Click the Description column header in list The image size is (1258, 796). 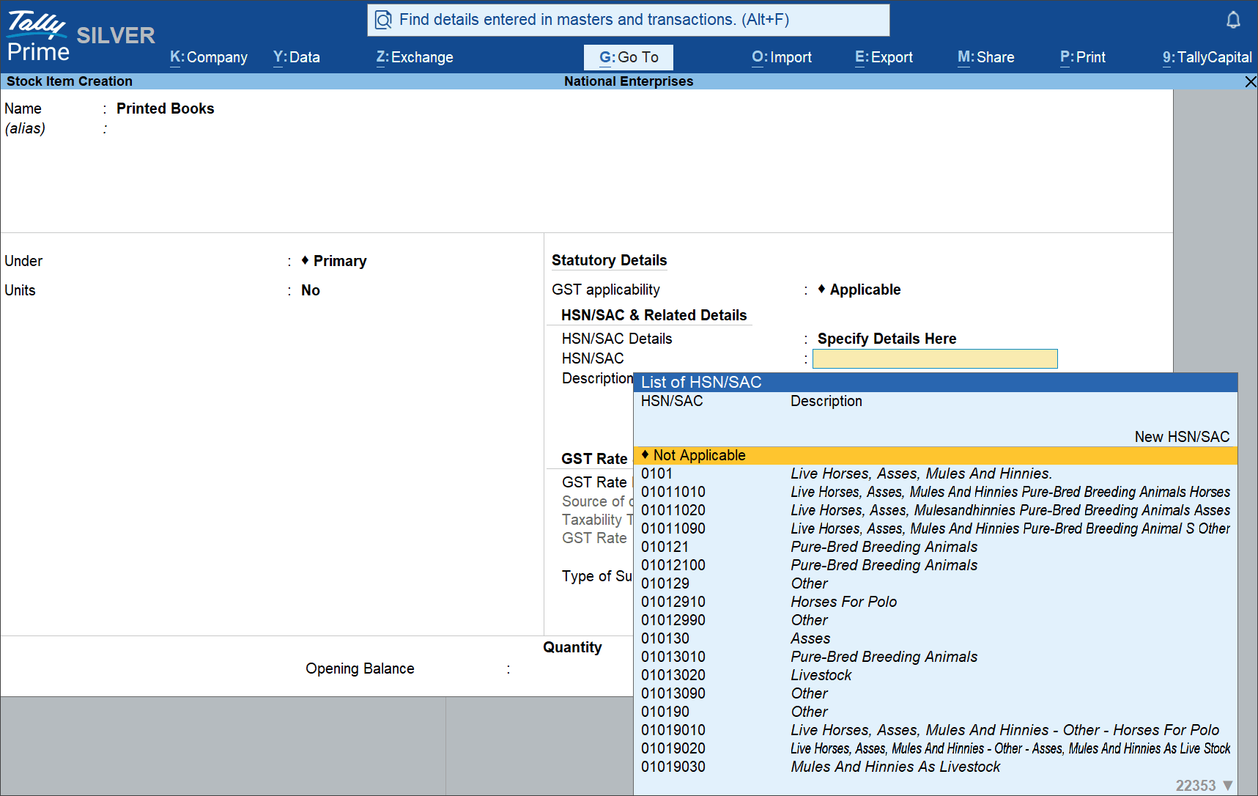tap(826, 401)
